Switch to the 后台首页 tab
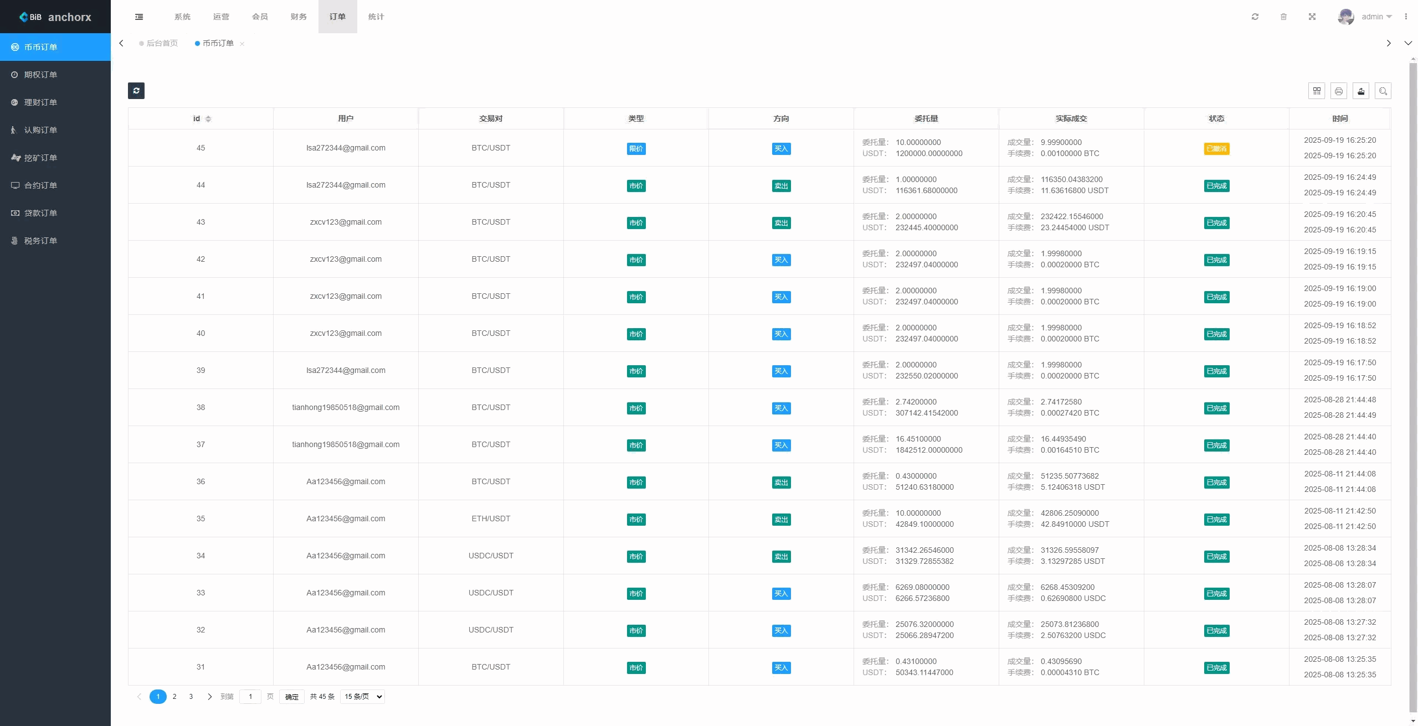 coord(162,43)
